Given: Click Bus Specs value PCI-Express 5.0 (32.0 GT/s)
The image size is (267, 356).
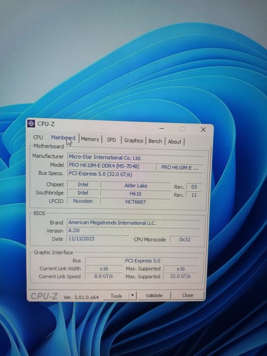Looking at the screenshot, I should coord(135,174).
